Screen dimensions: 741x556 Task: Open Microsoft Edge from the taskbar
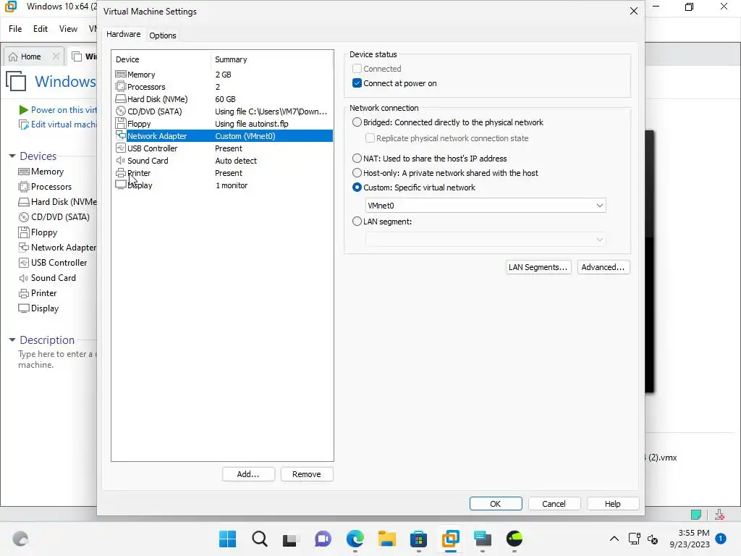coord(355,539)
